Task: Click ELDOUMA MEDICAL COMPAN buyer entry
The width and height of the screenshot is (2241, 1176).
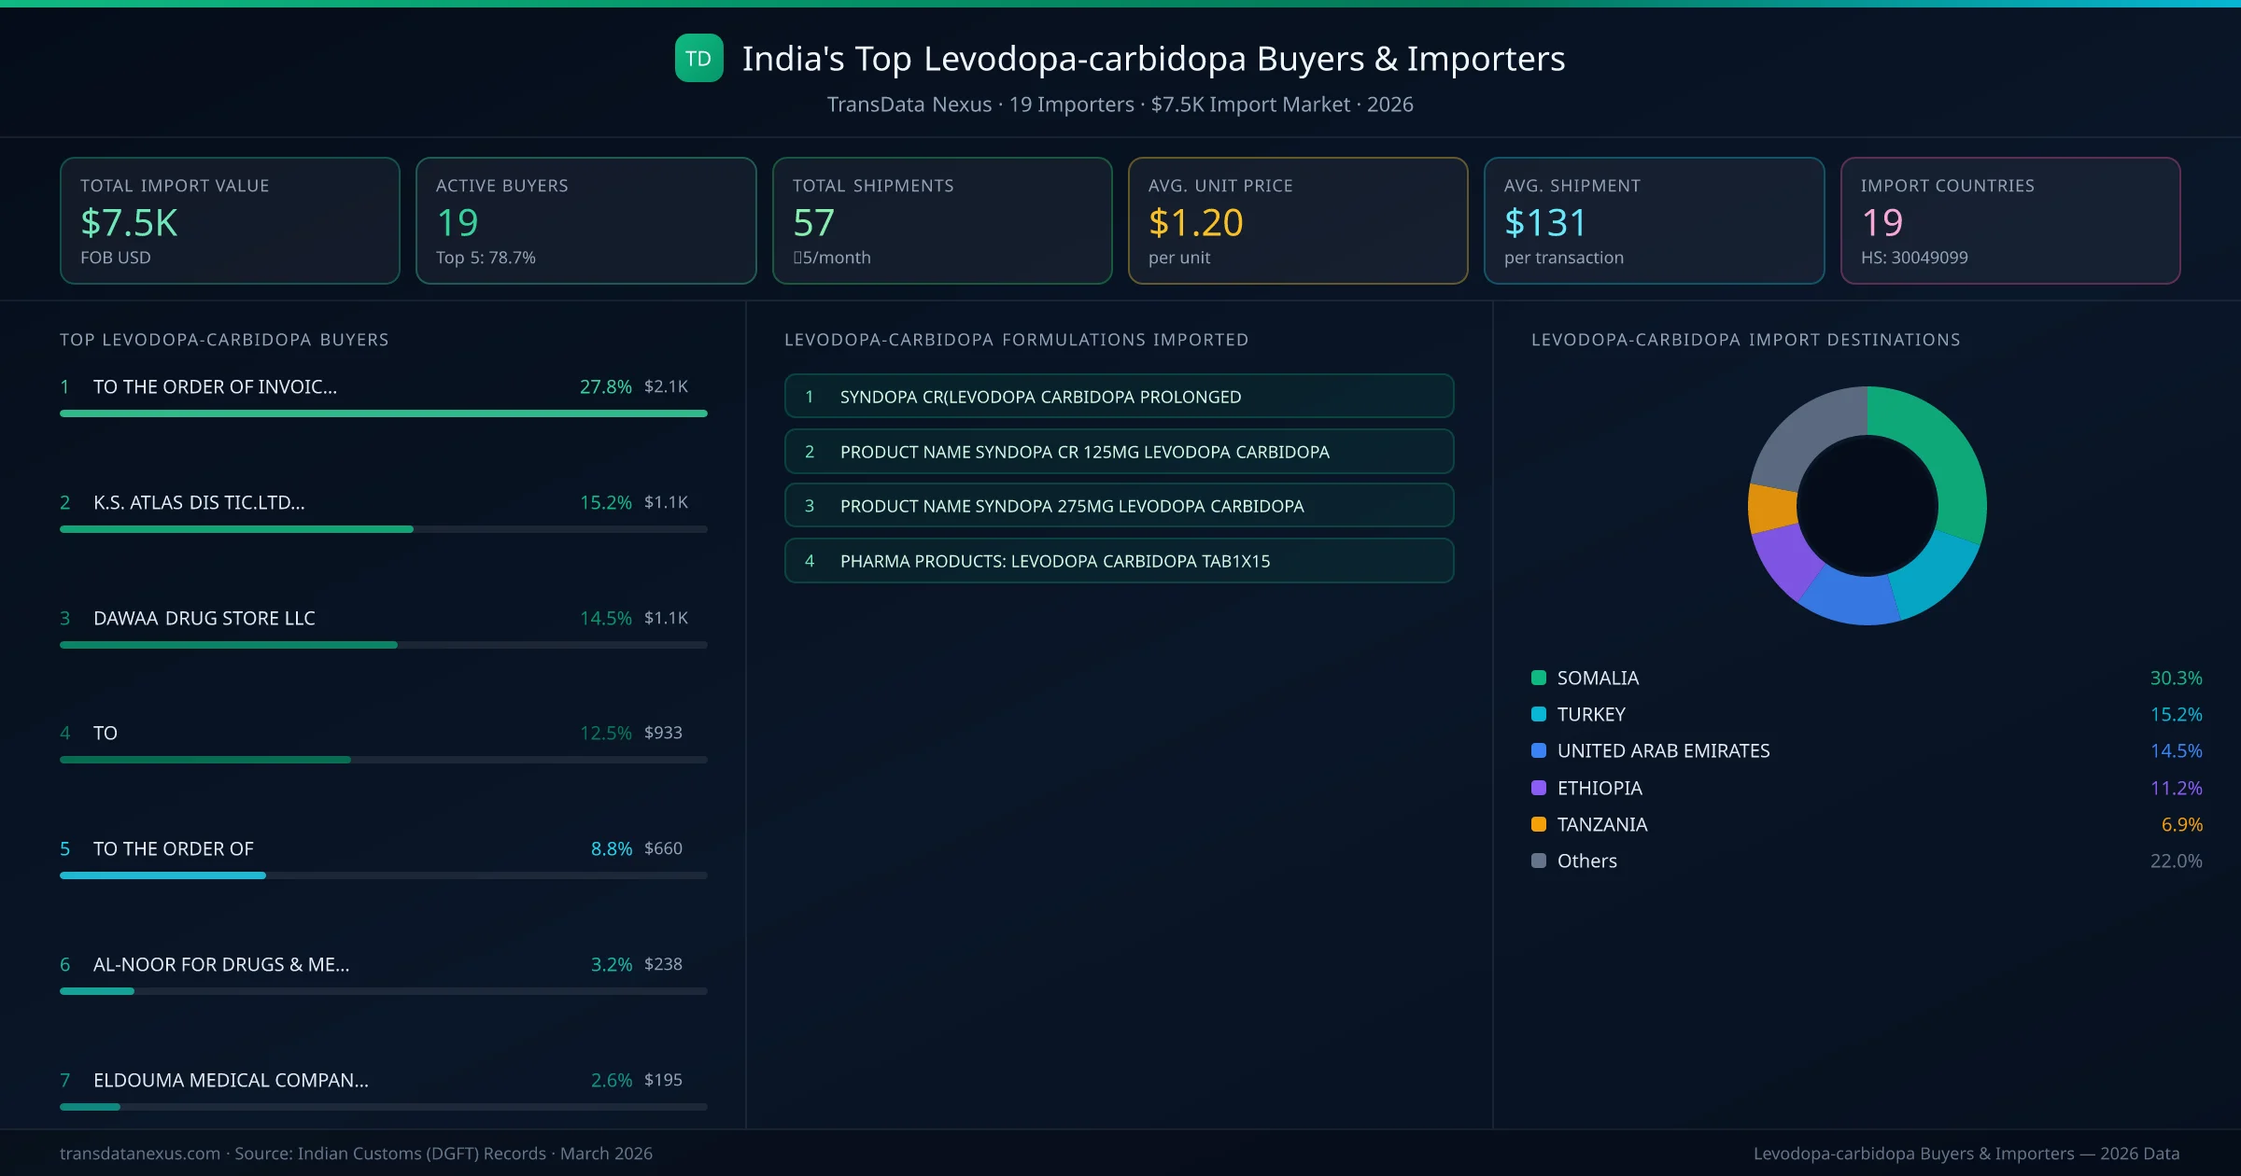Action: pyautogui.click(x=231, y=1080)
